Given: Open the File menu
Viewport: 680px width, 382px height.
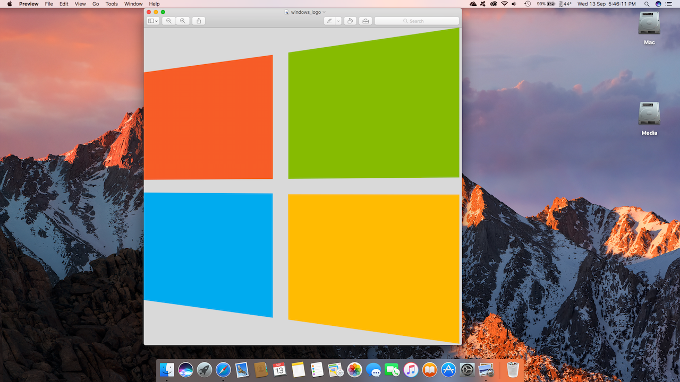Looking at the screenshot, I should [49, 4].
